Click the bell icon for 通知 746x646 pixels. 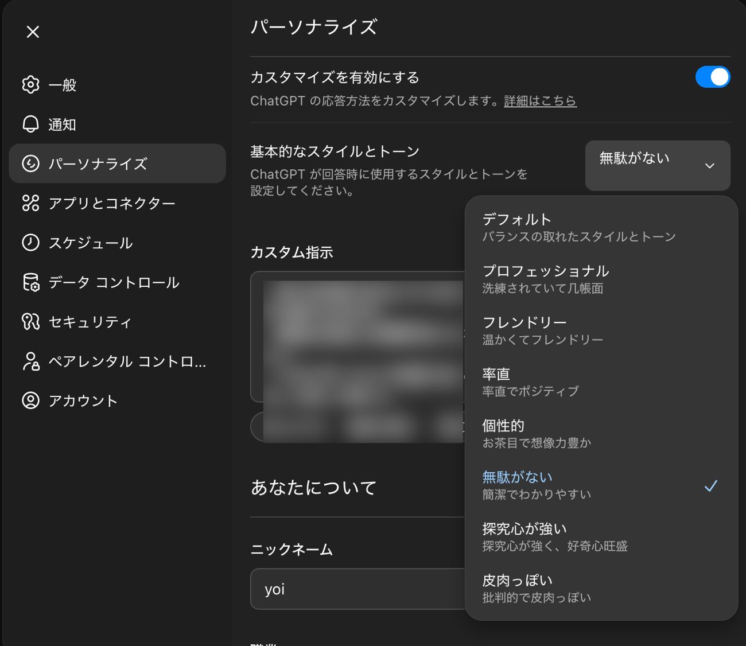(30, 124)
